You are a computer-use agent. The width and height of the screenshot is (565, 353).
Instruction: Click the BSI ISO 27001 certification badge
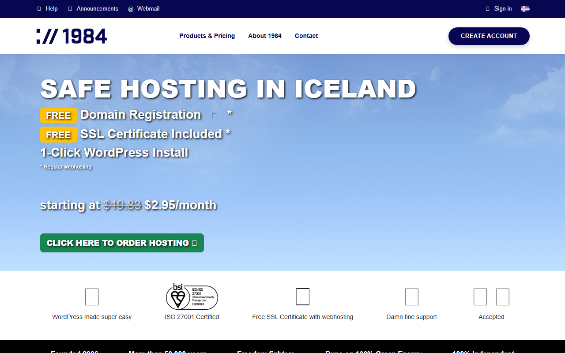[192, 297]
